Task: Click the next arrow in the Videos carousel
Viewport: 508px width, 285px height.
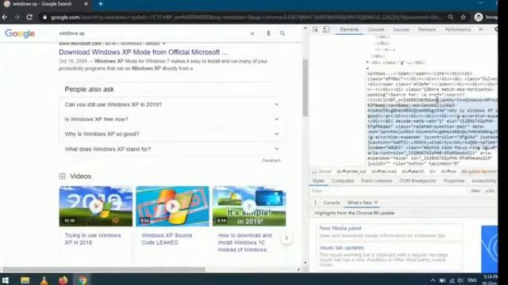Action: (x=287, y=238)
